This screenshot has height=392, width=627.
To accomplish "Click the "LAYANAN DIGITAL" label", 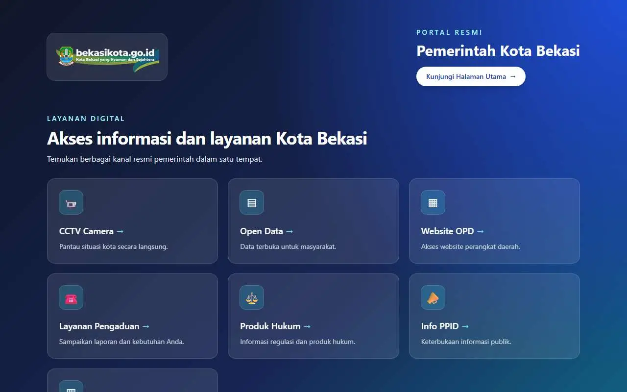I will point(86,119).
